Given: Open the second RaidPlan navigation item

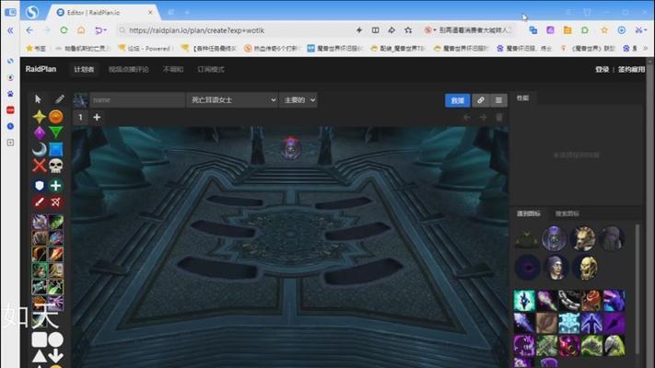Looking at the screenshot, I should [x=128, y=70].
